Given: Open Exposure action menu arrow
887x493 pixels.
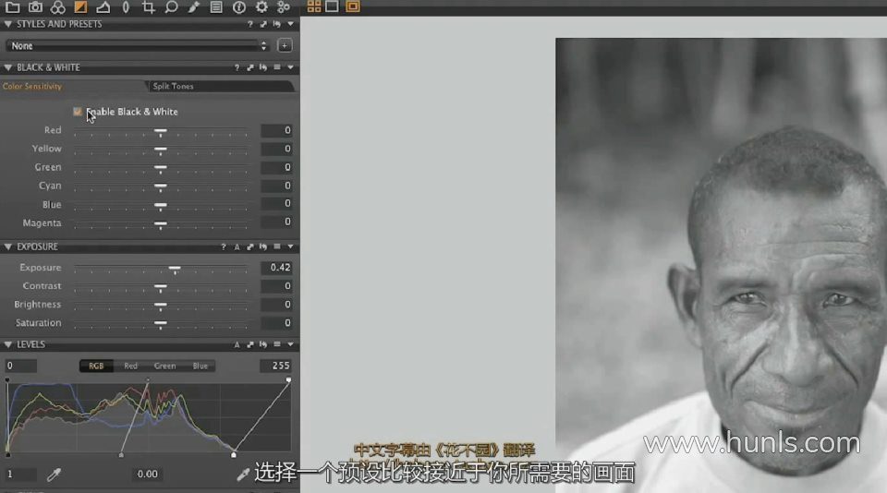Looking at the screenshot, I should point(291,247).
